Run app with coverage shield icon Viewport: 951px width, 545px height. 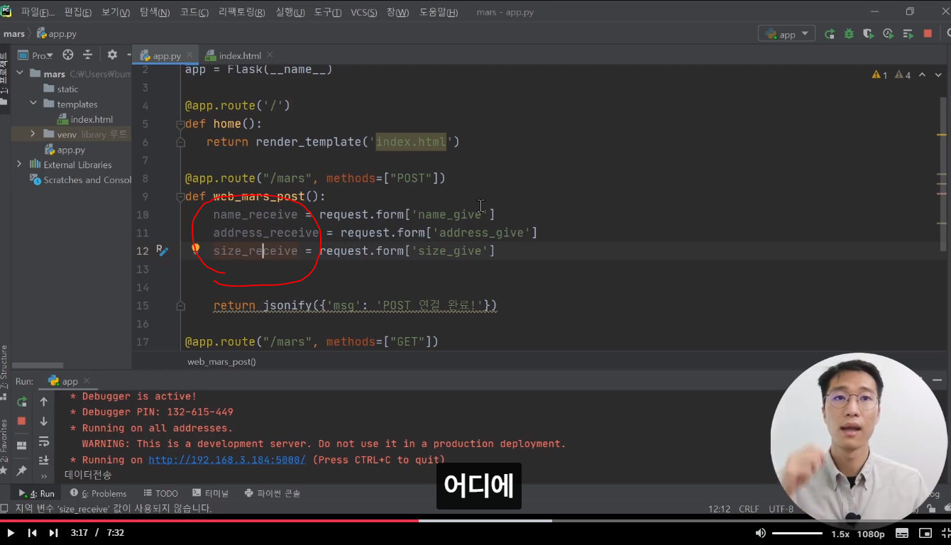click(868, 34)
